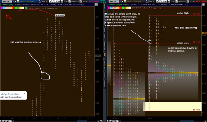
Task: Switch to the Level II side tab
Action: (x=105, y=75)
